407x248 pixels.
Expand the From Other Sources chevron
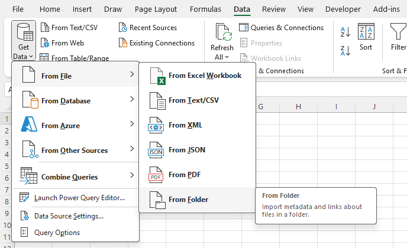[132, 148]
